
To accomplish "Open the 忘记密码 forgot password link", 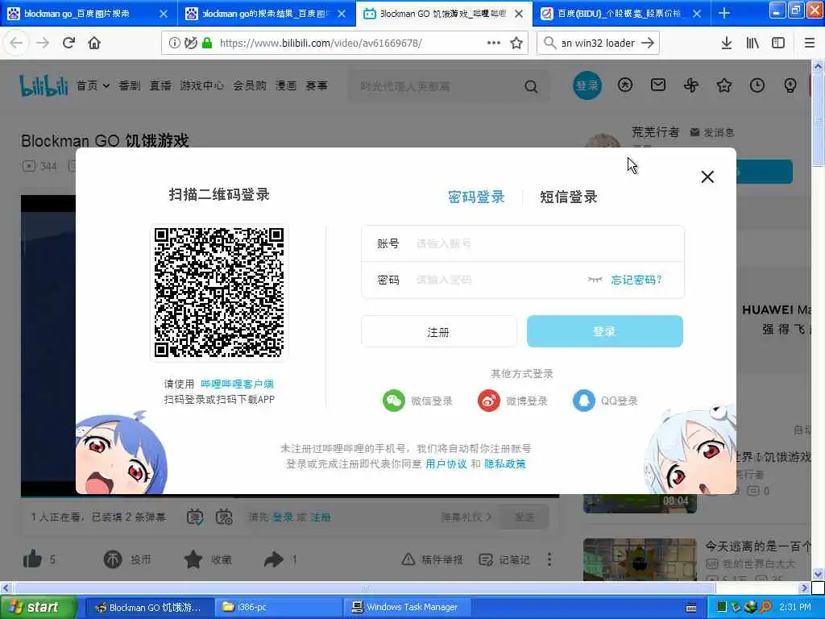I will [636, 280].
